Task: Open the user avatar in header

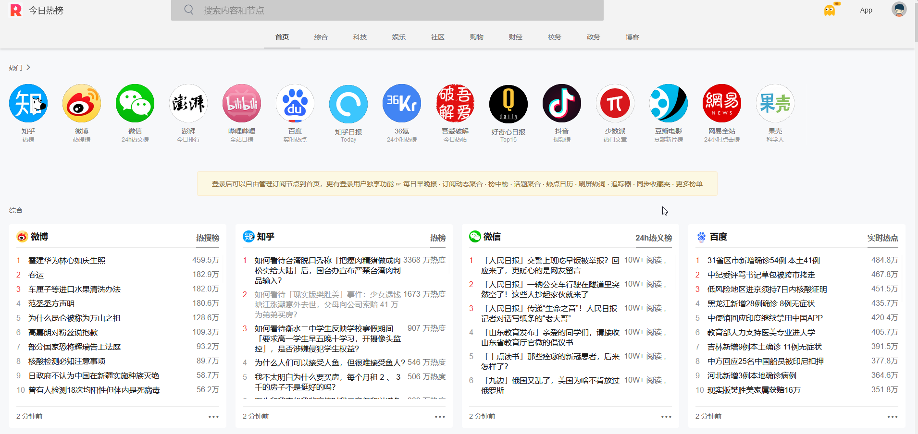Action: tap(899, 10)
